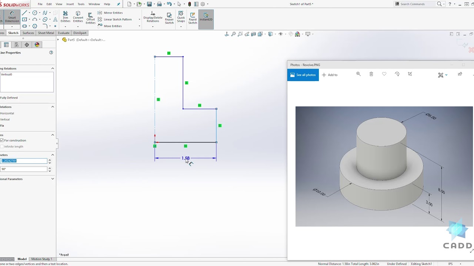Open the DisplayManager color wheel tab
The image size is (474, 266).
tap(37, 45)
